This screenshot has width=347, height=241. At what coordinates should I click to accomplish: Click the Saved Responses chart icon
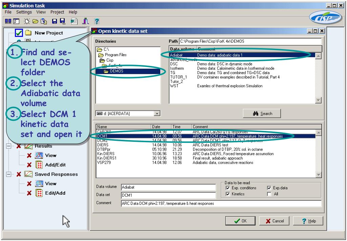28,174
